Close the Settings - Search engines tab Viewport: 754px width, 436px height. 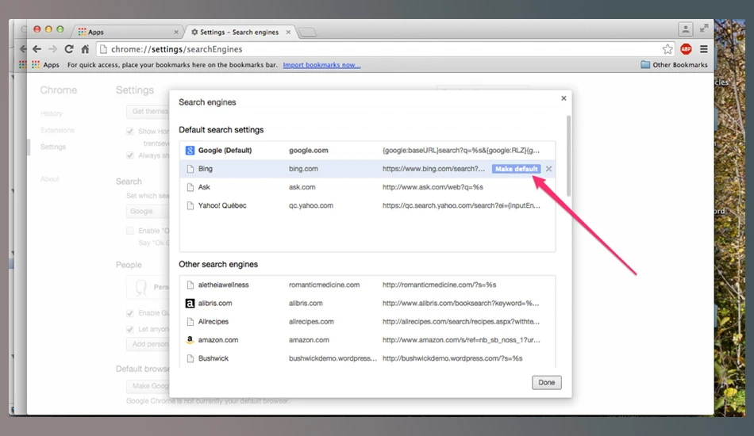(288, 33)
